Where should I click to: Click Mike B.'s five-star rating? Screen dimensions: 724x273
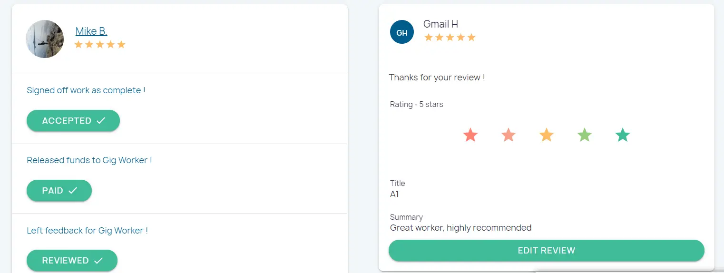(100, 45)
